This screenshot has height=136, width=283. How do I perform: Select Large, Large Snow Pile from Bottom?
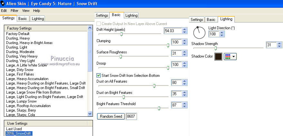pyautogui.click(x=33, y=92)
